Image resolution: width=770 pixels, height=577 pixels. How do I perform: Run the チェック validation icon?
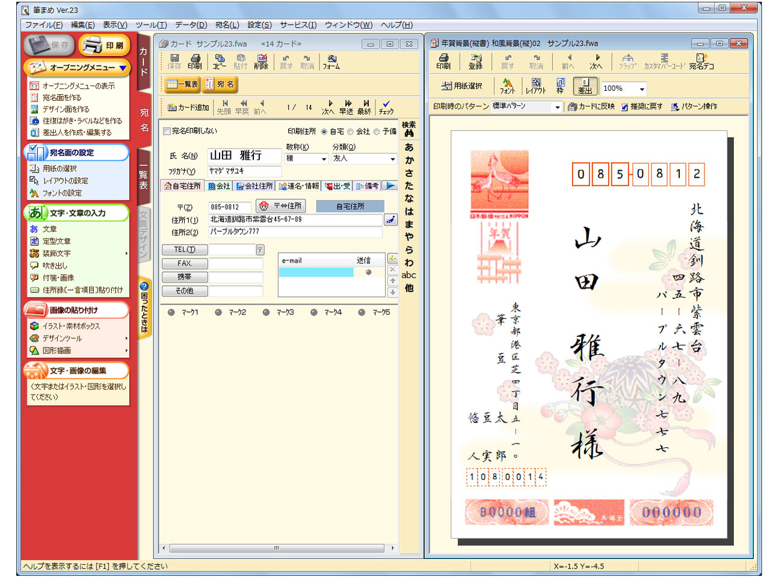pos(386,107)
